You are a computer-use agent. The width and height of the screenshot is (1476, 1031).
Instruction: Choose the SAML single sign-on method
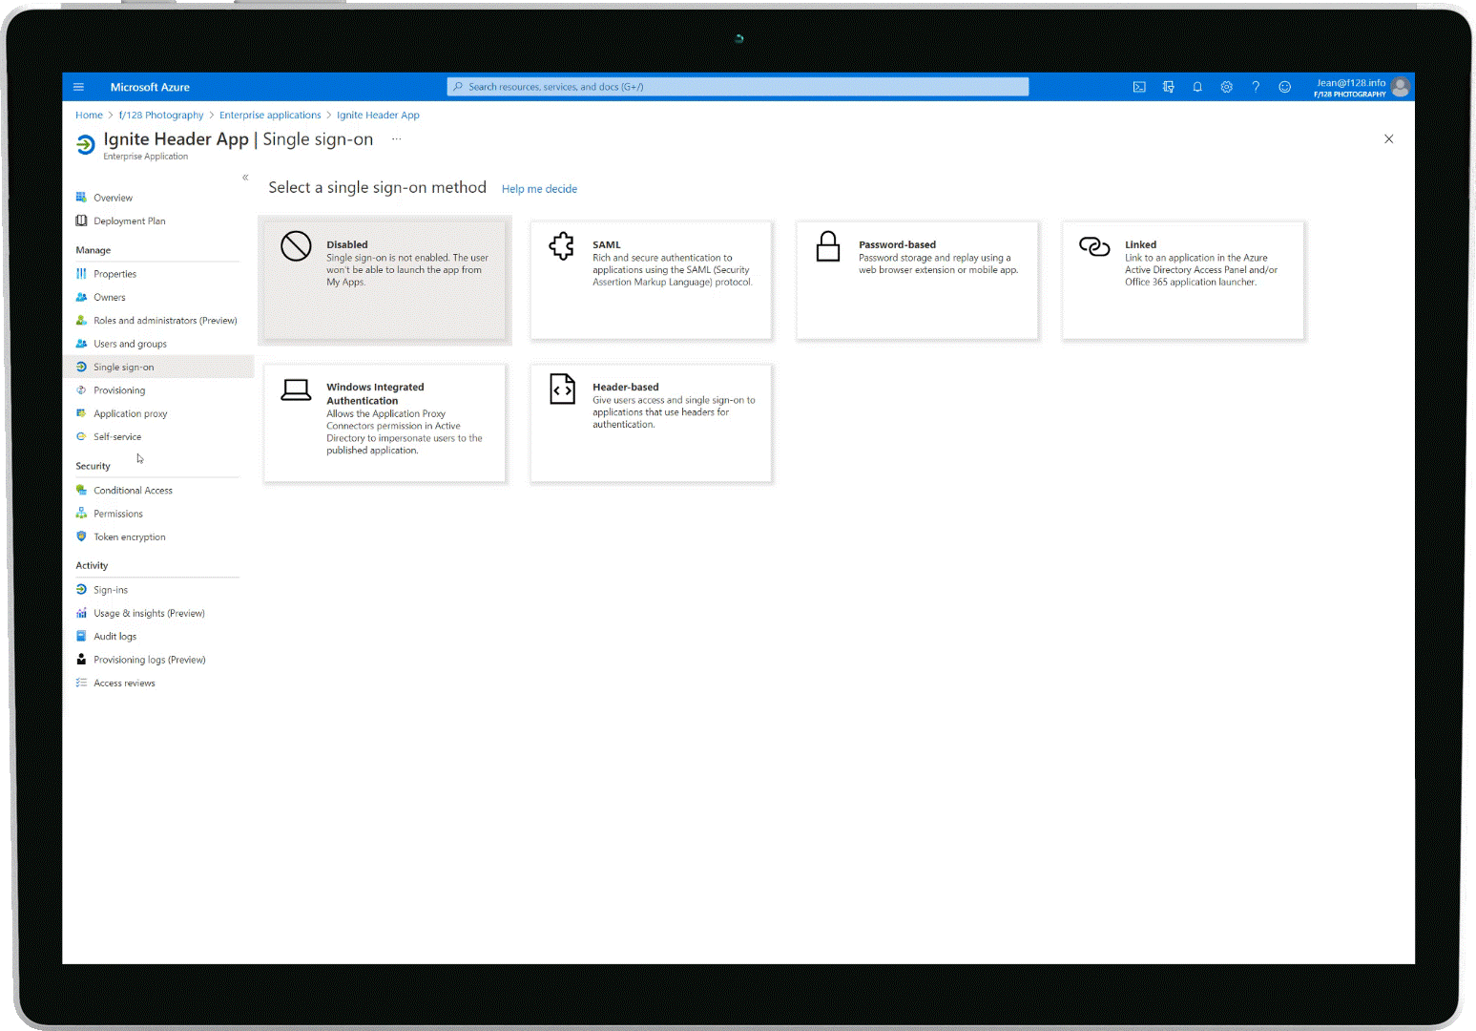(x=650, y=280)
